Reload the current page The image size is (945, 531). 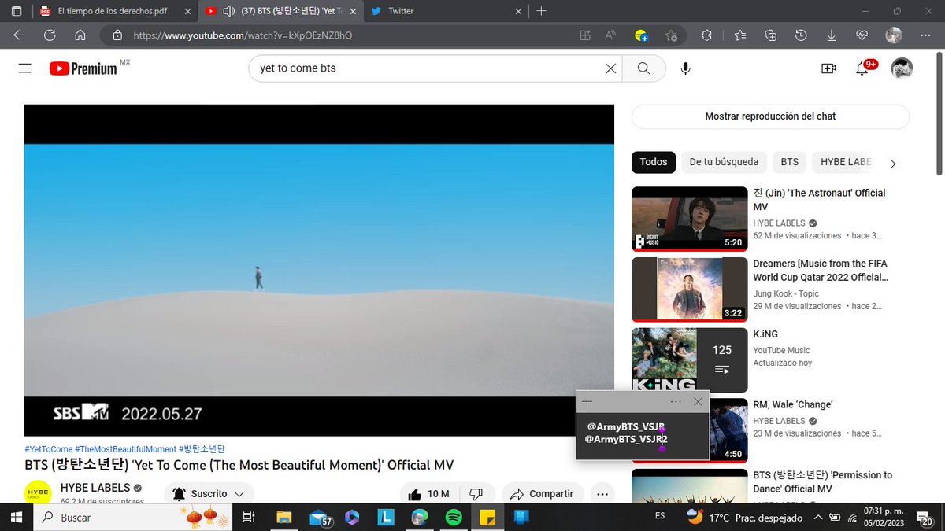pyautogui.click(x=50, y=35)
